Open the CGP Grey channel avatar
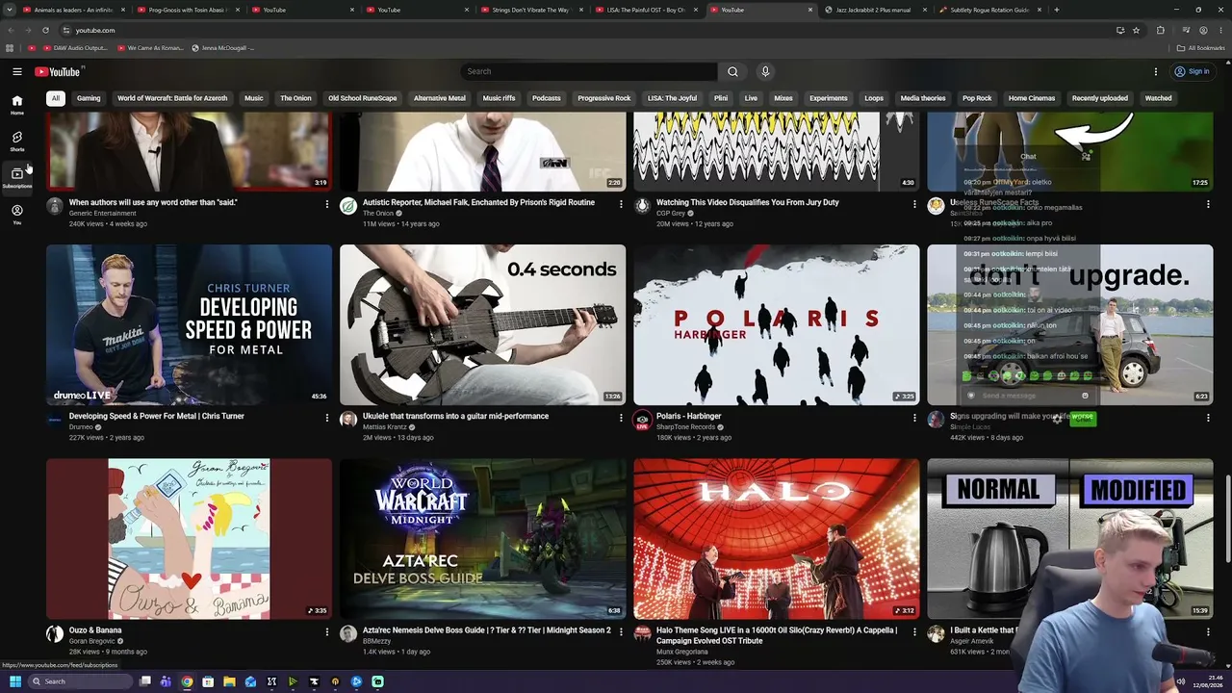 [642, 206]
